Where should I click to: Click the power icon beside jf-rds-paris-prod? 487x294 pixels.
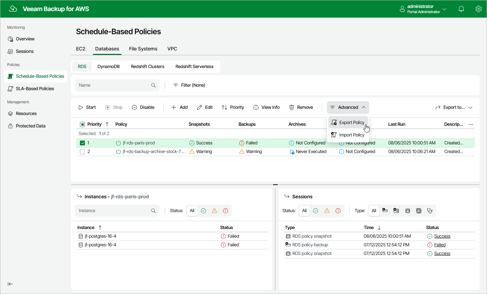pyautogui.click(x=118, y=143)
